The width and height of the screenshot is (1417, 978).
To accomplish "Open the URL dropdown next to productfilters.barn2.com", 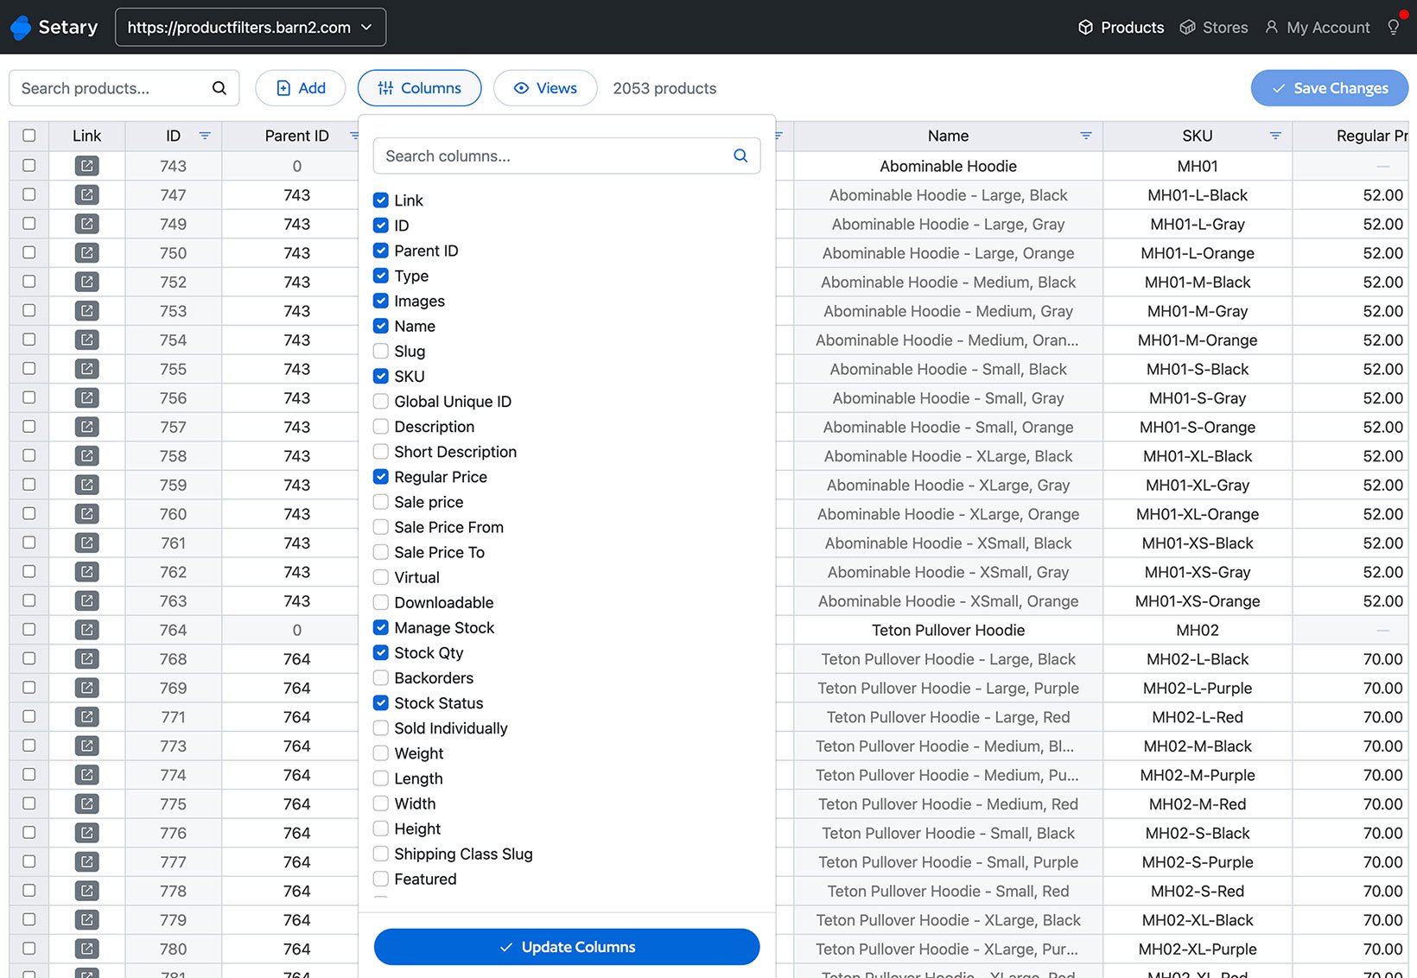I will coord(366,27).
